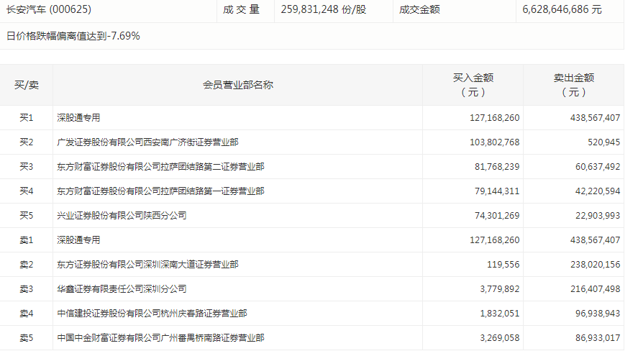Click 深股通专用 in the 买1 row
This screenshot has width=638, height=351.
78,118
